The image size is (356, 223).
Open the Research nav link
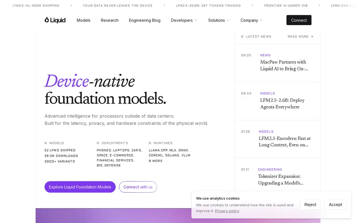tap(109, 20)
